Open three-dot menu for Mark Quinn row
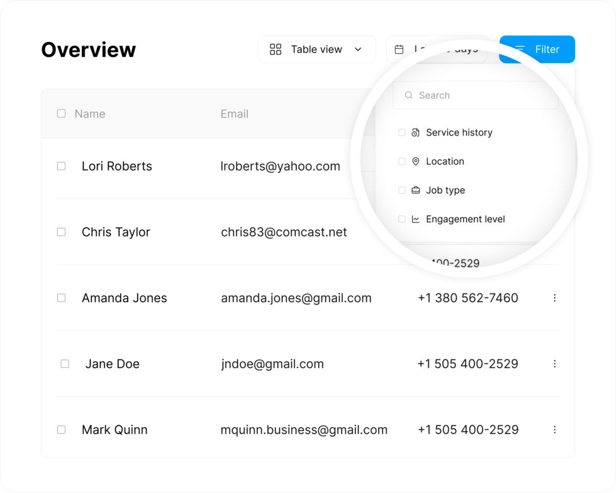This screenshot has height=493, width=616. pyautogui.click(x=555, y=430)
